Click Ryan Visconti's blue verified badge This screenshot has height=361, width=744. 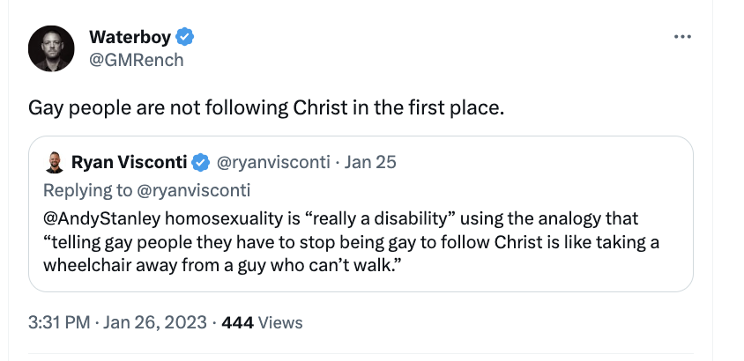tap(201, 163)
